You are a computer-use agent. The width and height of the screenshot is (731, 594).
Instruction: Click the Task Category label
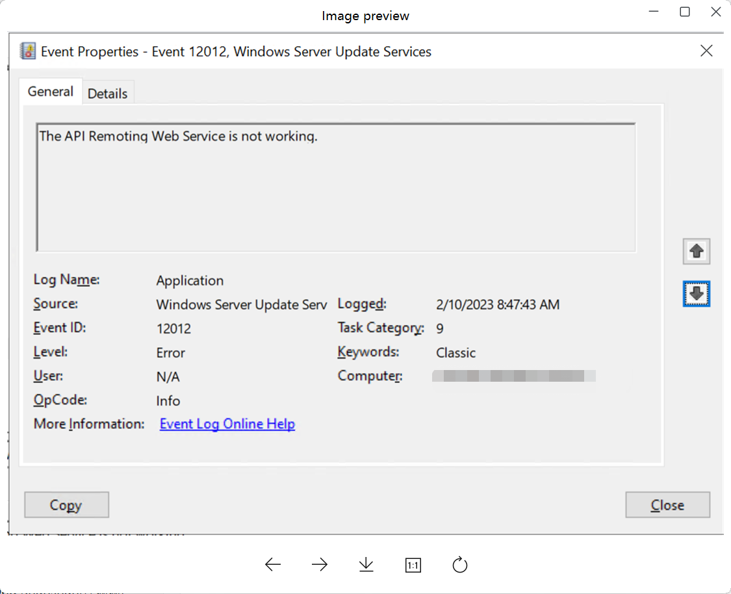click(x=381, y=328)
